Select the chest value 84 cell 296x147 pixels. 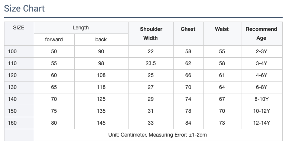click(188, 123)
